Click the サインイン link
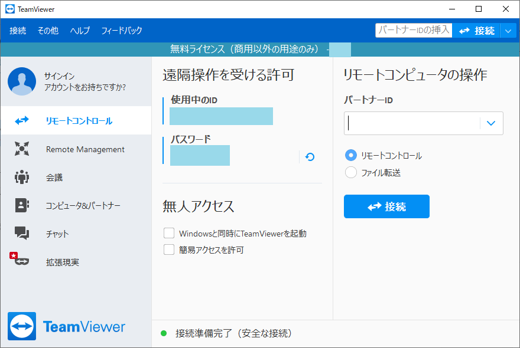520x348 pixels. pyautogui.click(x=59, y=76)
